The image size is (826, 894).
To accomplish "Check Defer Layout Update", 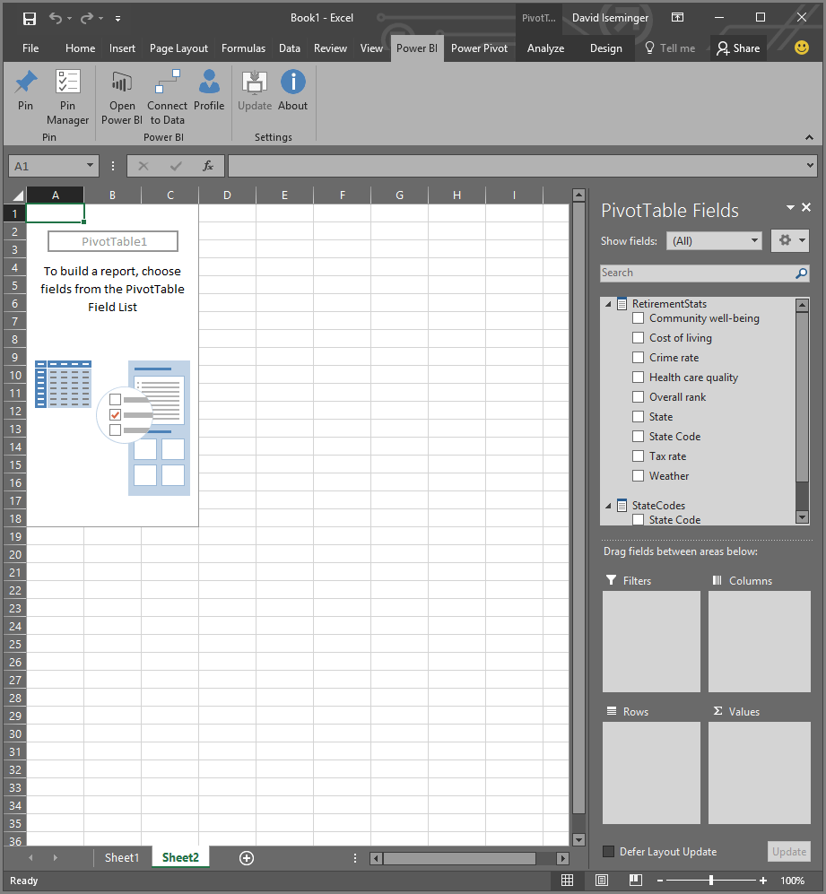I will [x=609, y=851].
